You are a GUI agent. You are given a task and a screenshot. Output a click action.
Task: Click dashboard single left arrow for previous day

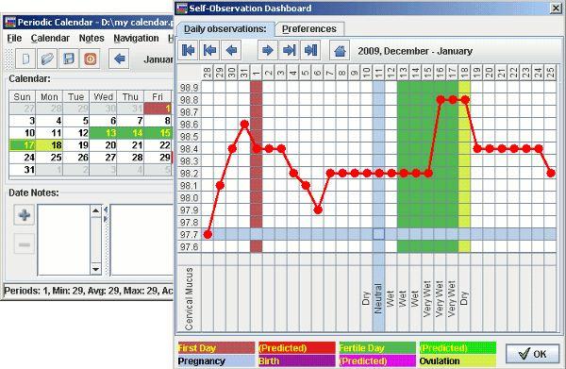point(231,50)
